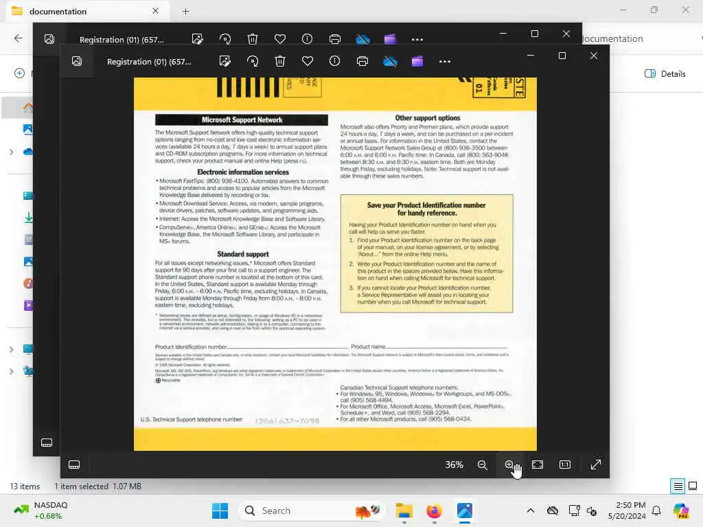This screenshot has height=527, width=703.
Task: Close the documentation tab
Action: [155, 11]
